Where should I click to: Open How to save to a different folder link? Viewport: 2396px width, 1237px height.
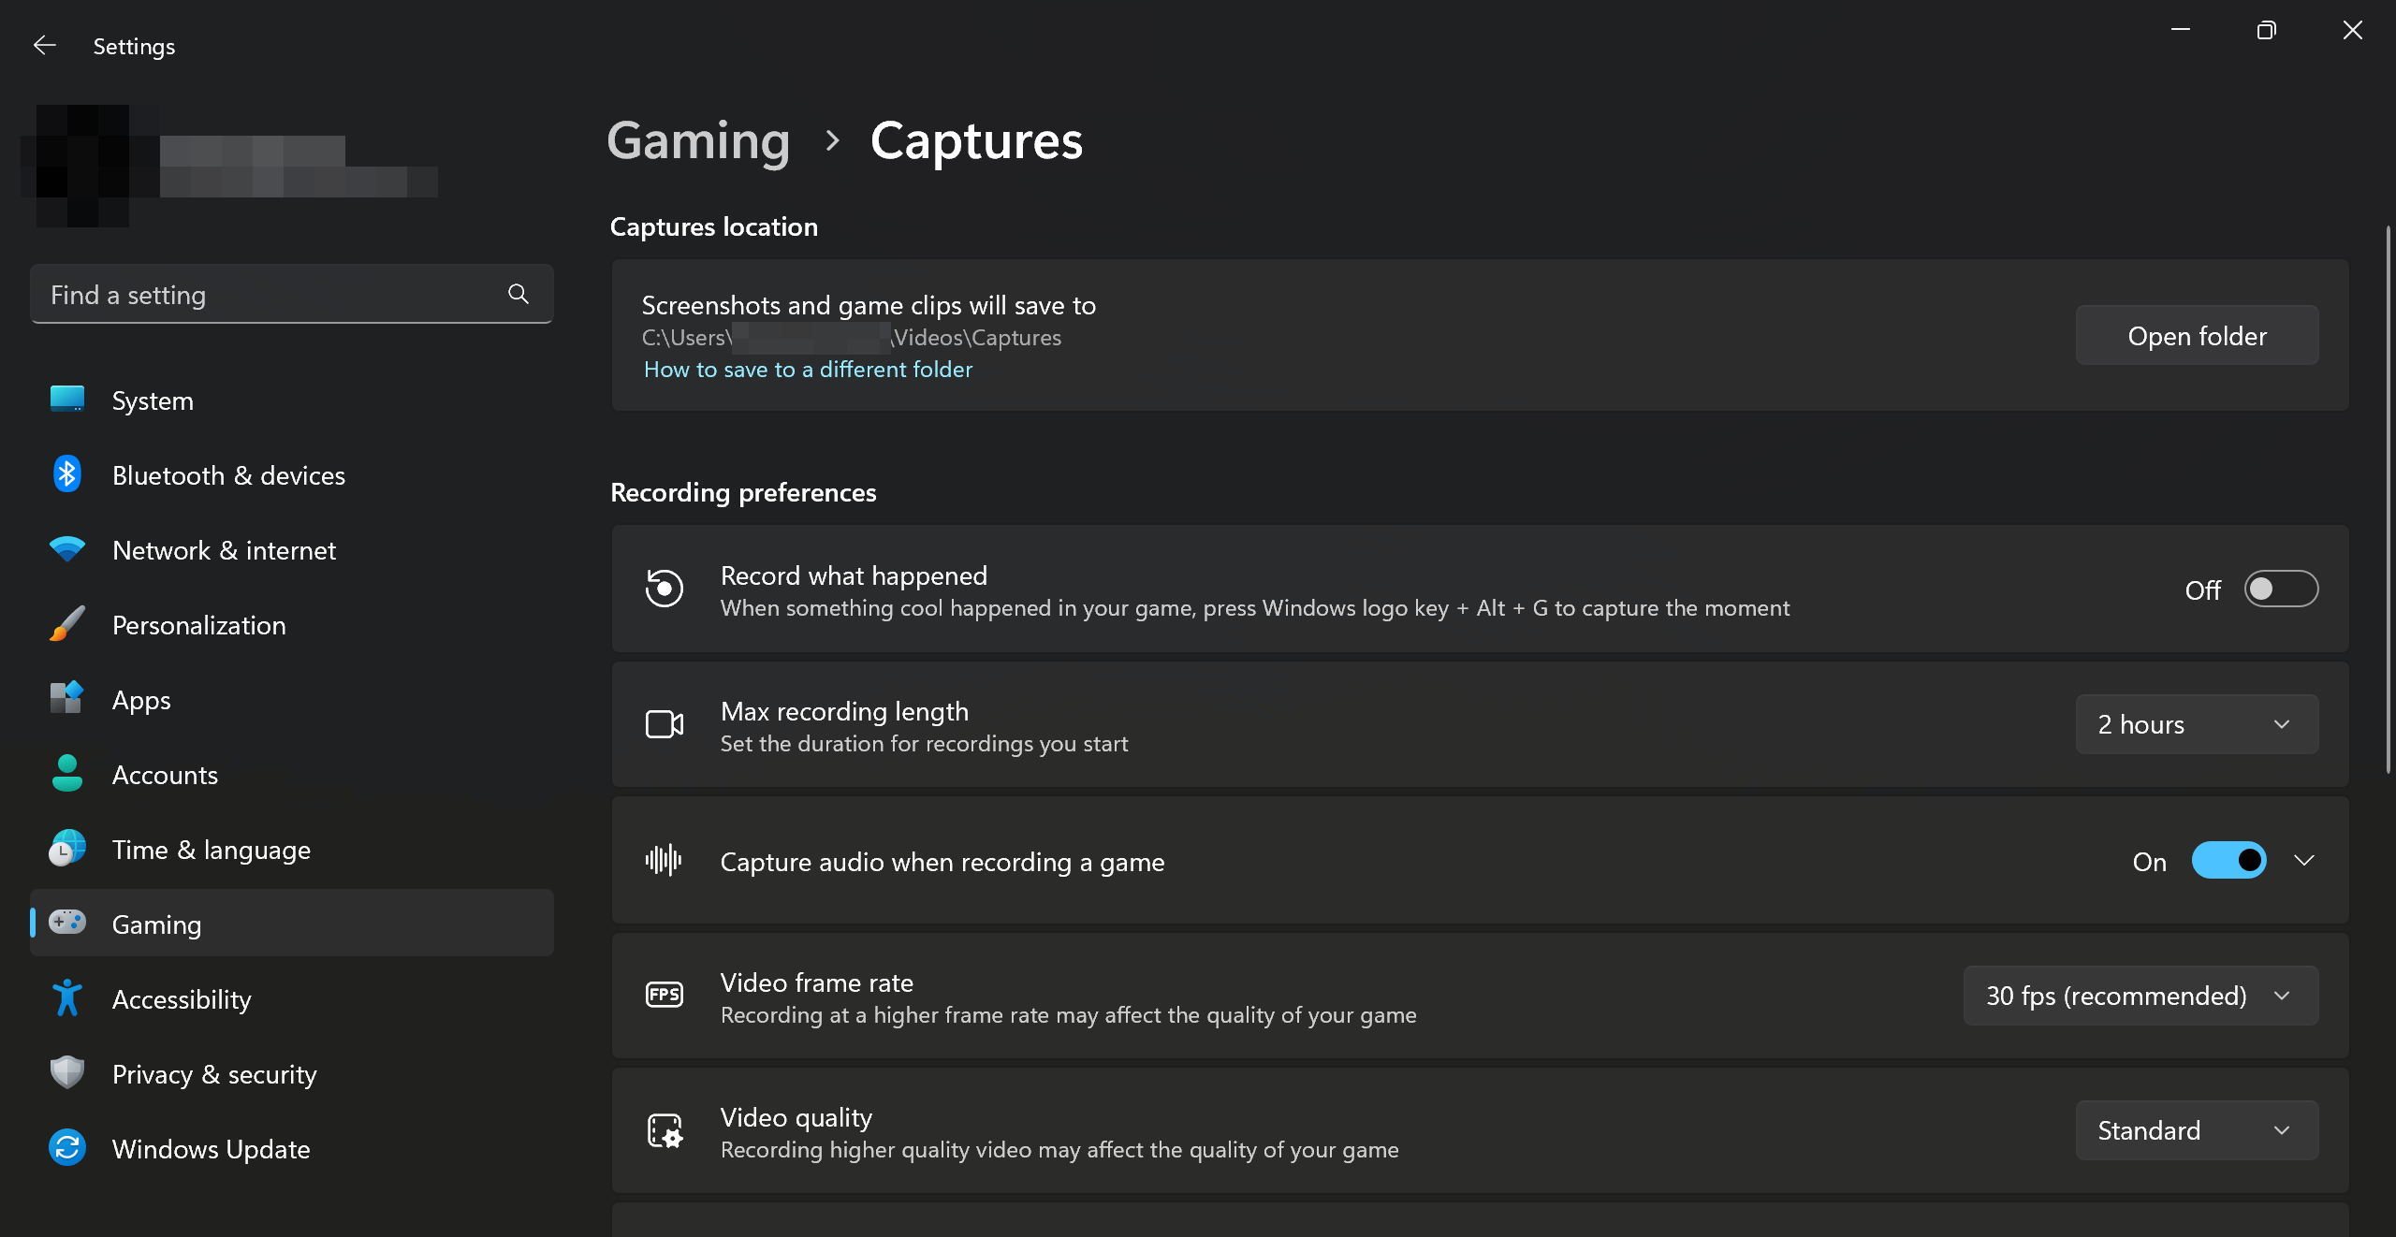click(807, 369)
